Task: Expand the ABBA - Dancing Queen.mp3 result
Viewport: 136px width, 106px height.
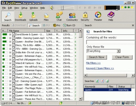Action: click(10, 38)
